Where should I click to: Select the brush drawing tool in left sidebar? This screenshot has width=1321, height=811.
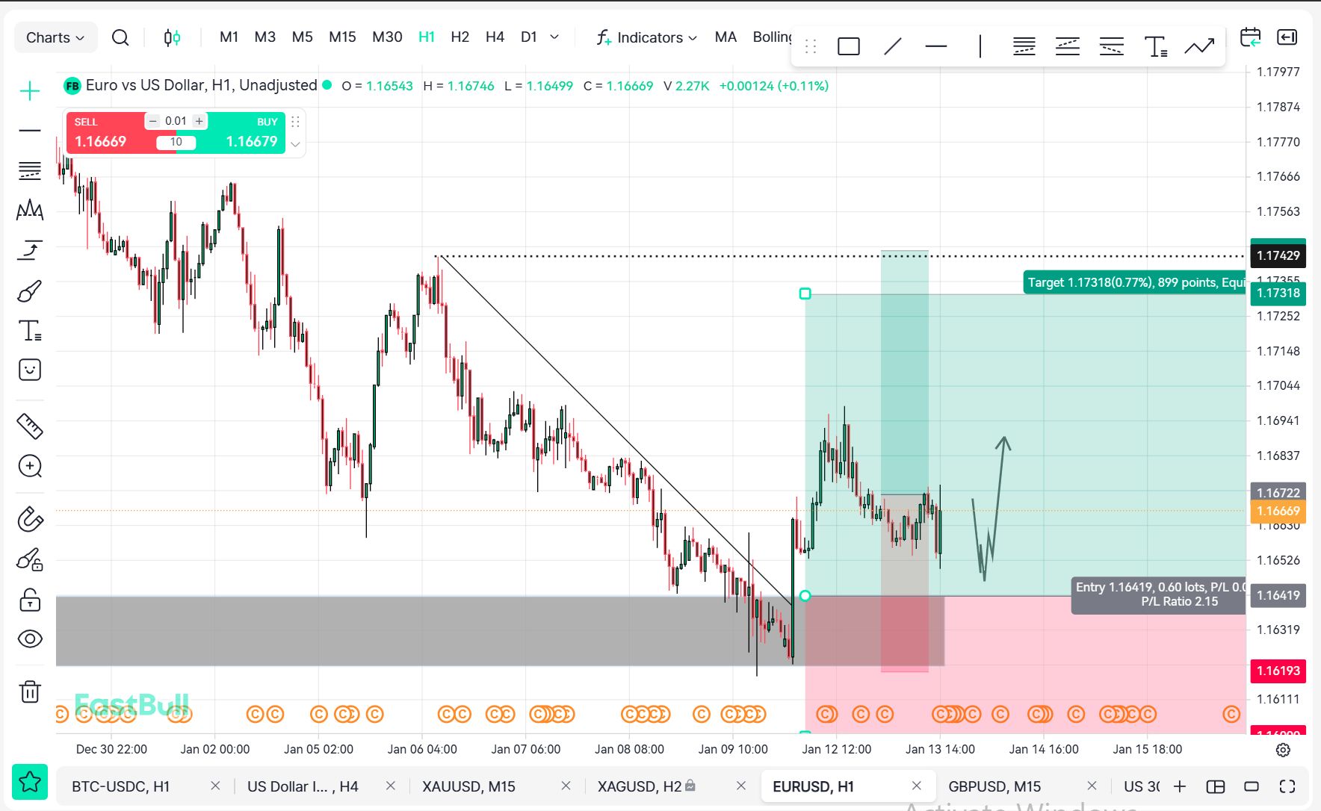30,290
